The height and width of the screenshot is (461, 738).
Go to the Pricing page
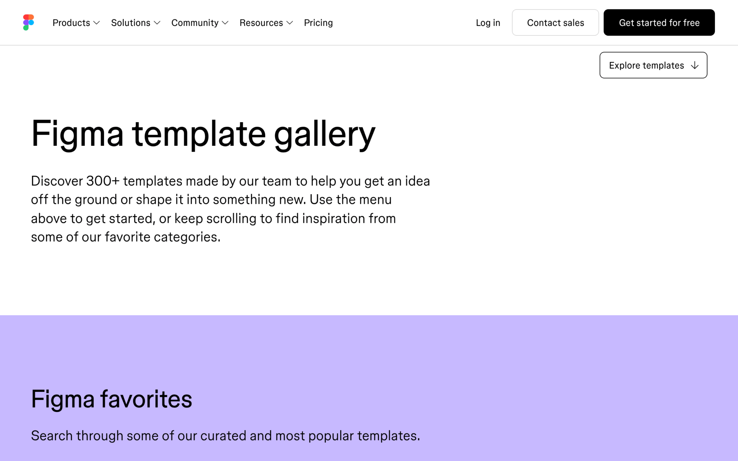[318, 23]
